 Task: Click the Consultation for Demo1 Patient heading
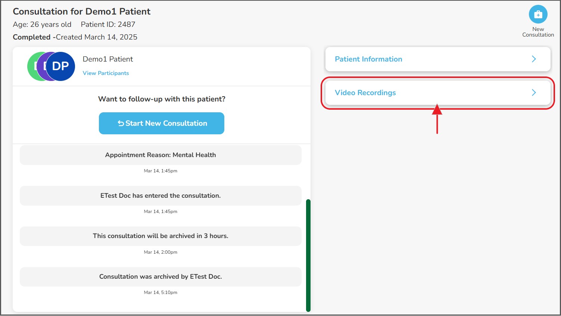(82, 12)
